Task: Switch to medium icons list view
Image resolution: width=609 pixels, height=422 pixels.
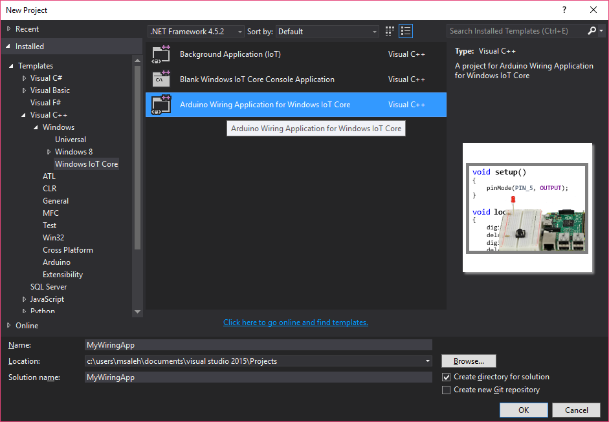Action: pos(406,31)
